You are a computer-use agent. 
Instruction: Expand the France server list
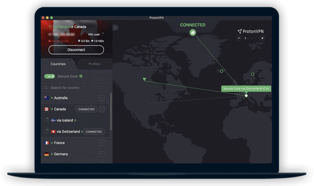pyautogui.click(x=102, y=143)
